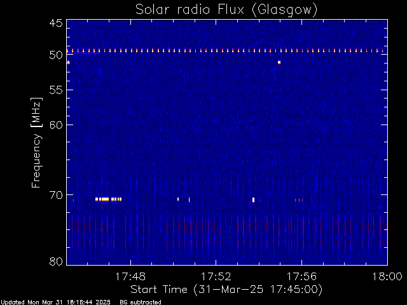Click the white burst near 17:55 at 51 MHz
This screenshot has height=305, width=407.
279,62
